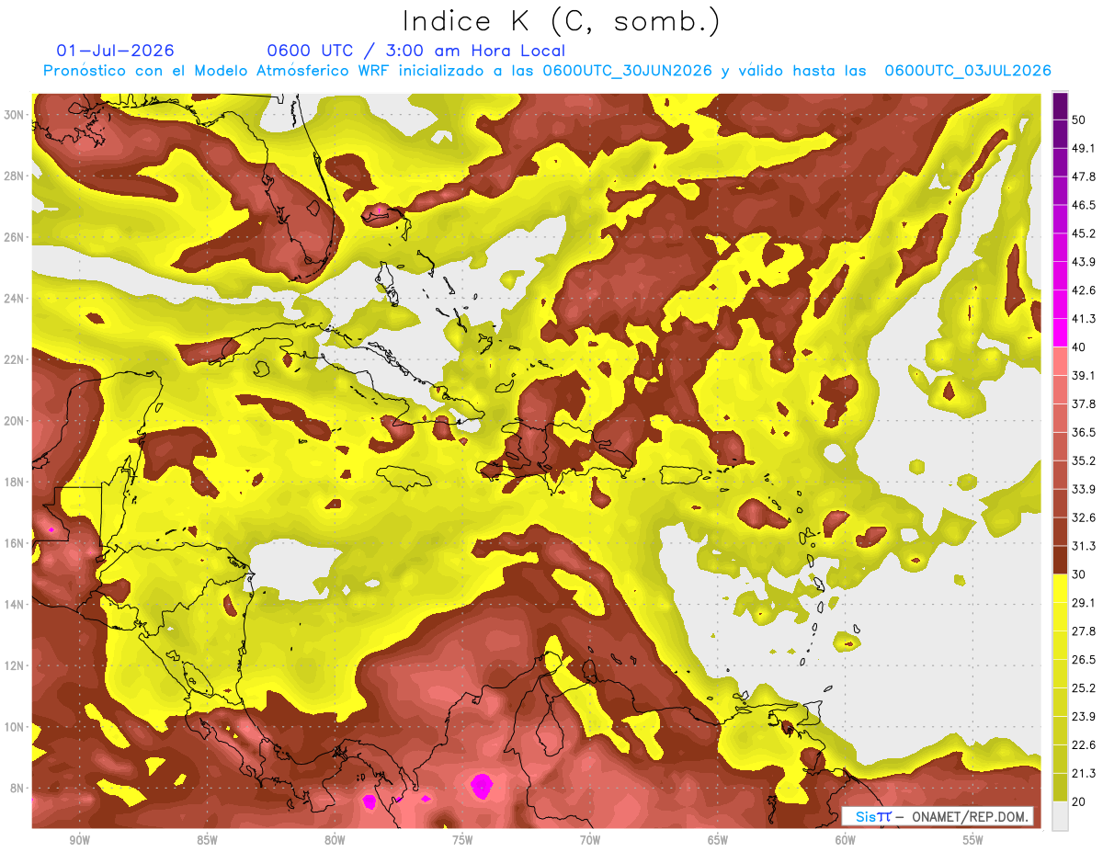Click the "30N" latitude label

(x=15, y=115)
